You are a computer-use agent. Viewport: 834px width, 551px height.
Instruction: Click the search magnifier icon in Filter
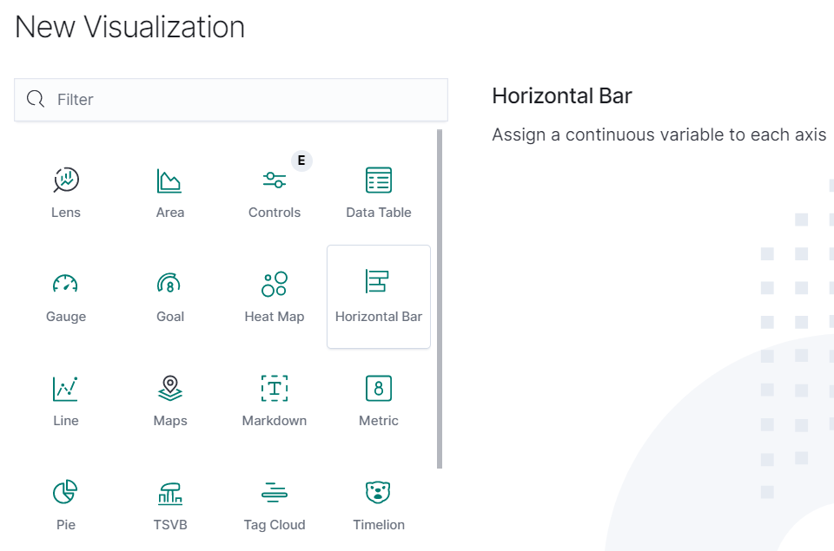point(36,99)
